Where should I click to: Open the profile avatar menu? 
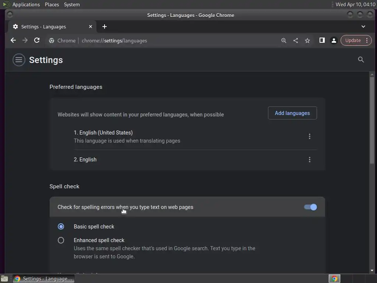[x=334, y=41]
